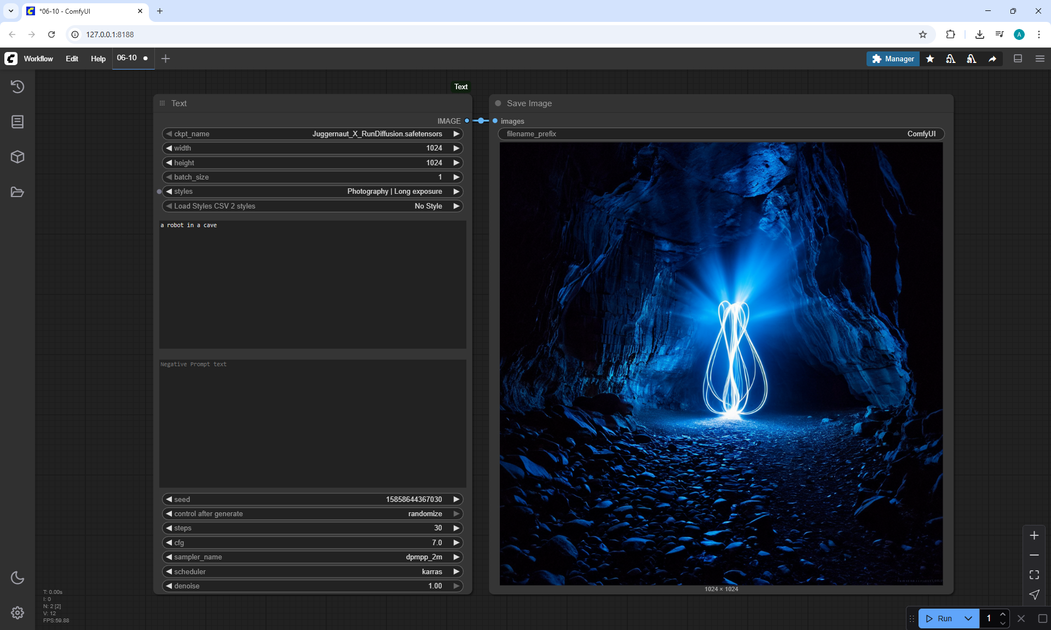Toggle the bottom panel icon

point(1018,59)
